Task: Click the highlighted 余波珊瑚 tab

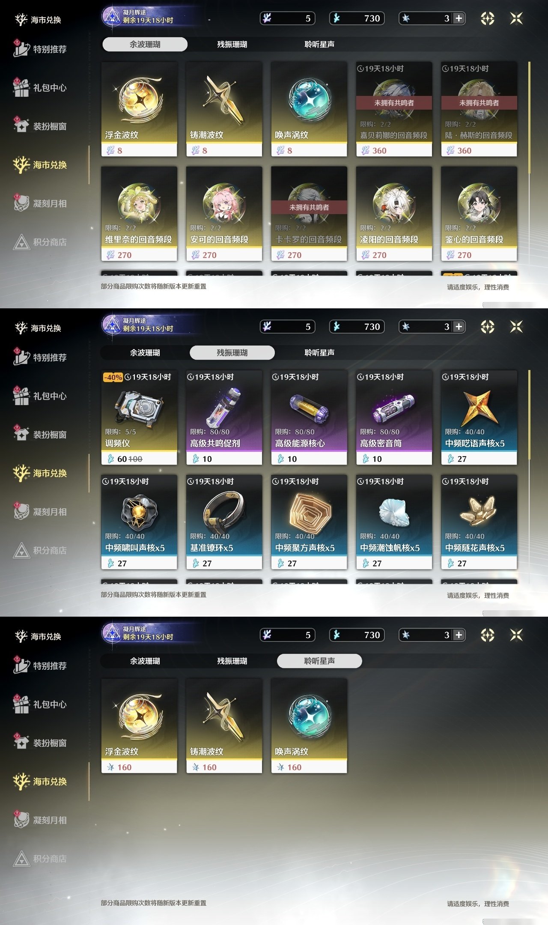Action: (145, 45)
